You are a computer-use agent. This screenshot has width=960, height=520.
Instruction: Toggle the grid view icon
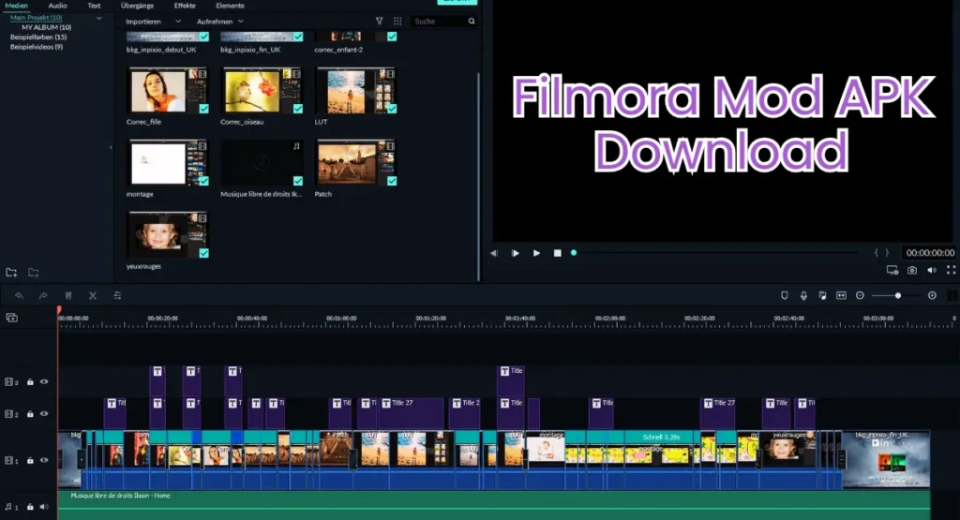(397, 22)
